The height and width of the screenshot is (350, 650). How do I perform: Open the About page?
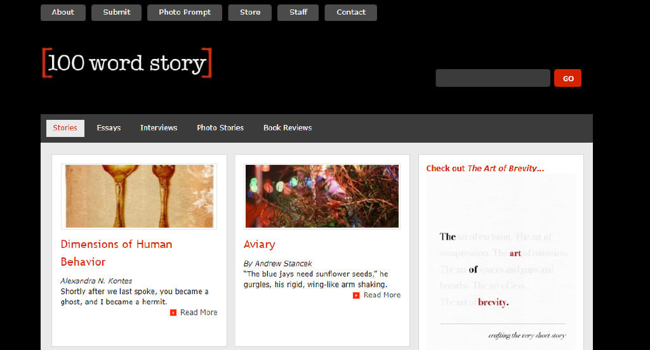coord(63,13)
